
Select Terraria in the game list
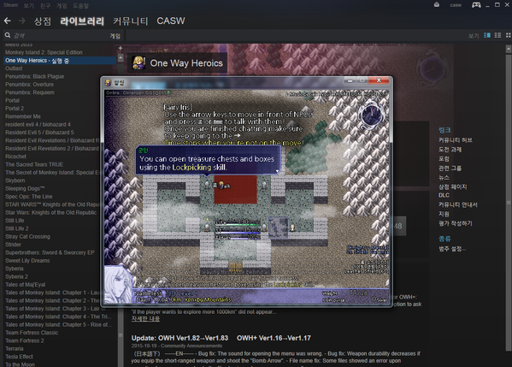pos(15,349)
